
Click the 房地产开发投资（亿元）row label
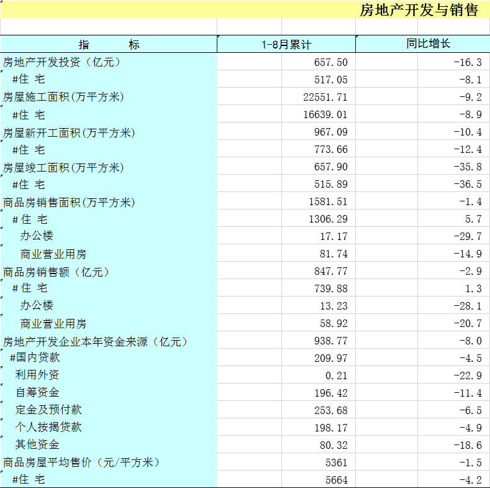tap(61, 62)
